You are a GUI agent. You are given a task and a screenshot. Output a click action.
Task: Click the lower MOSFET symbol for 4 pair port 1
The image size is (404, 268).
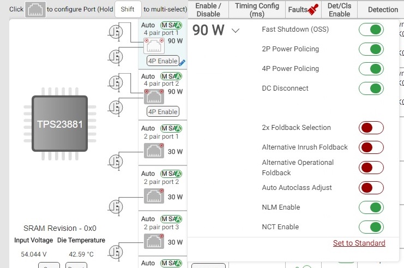click(x=116, y=57)
